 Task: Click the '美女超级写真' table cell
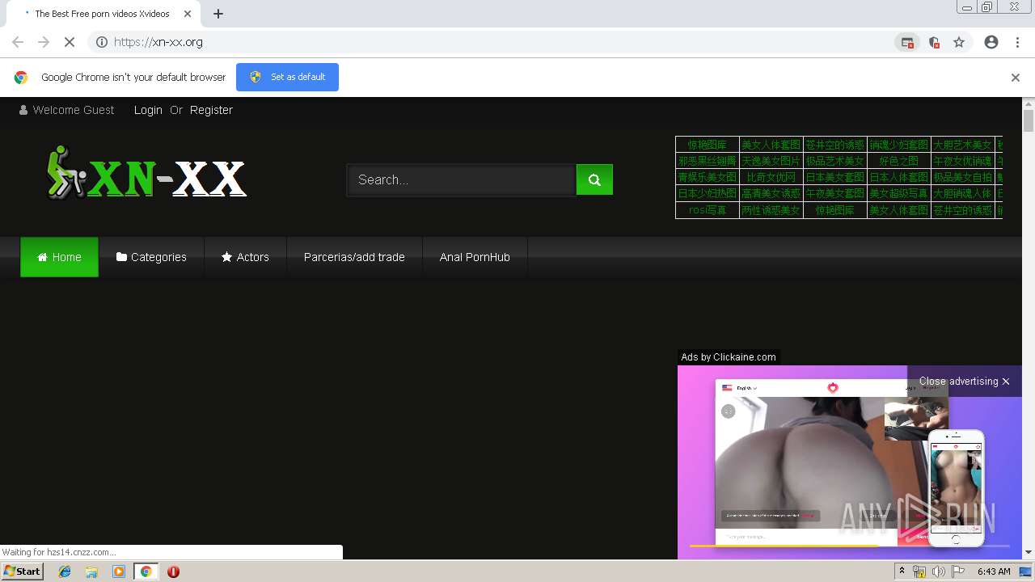coord(898,193)
